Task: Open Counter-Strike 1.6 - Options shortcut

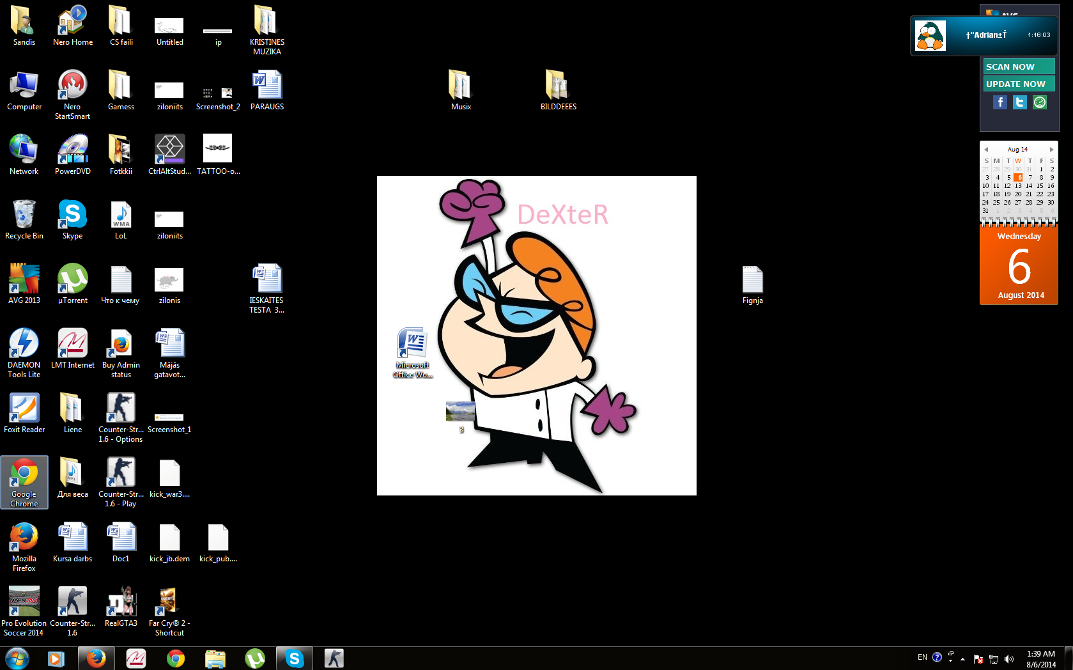Action: 121,417
